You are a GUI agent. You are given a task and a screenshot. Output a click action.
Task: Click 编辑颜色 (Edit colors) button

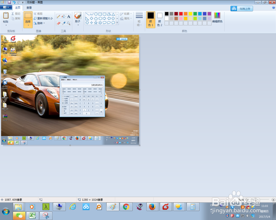217,18
